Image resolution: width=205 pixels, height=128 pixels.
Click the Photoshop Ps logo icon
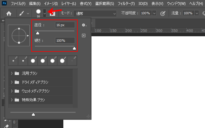pos(4,3)
